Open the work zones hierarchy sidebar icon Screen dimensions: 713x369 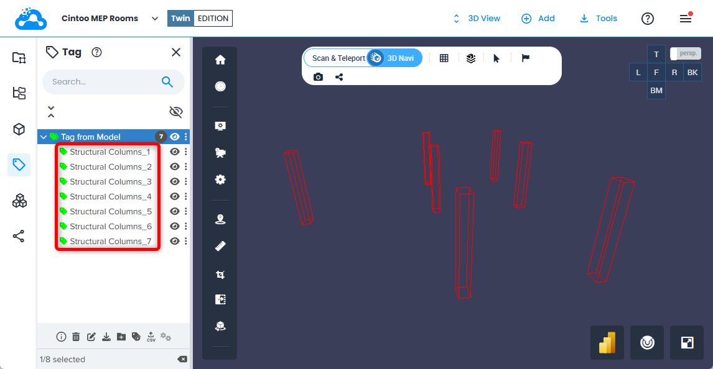point(19,93)
